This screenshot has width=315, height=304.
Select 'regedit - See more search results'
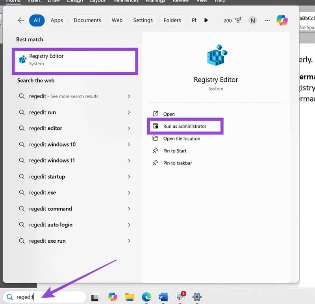pos(75,96)
